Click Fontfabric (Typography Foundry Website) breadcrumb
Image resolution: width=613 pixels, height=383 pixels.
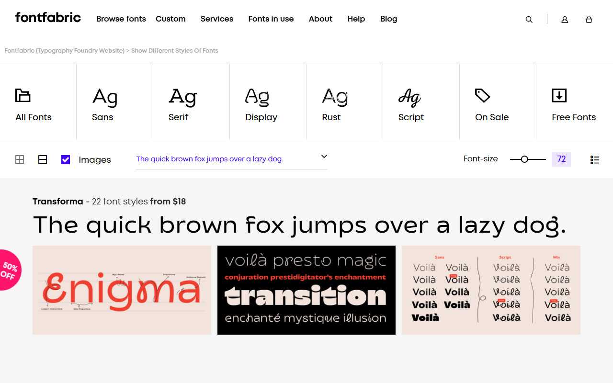coord(65,50)
